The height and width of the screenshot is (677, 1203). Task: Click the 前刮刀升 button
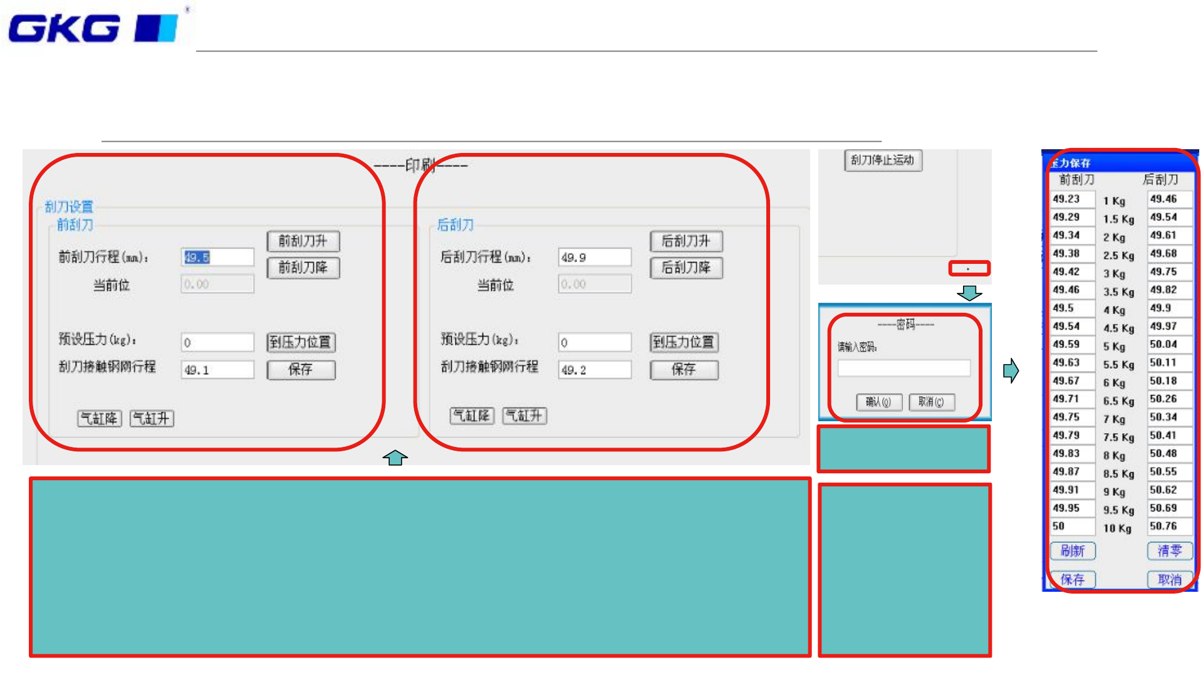click(303, 241)
